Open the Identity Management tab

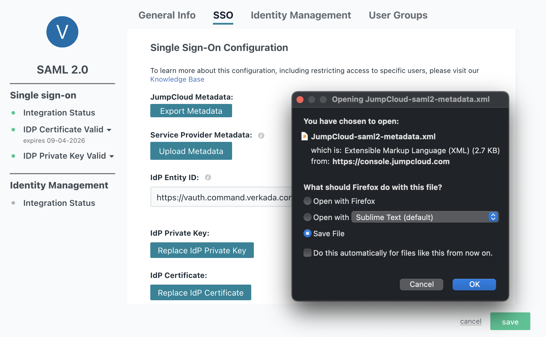[x=301, y=15]
